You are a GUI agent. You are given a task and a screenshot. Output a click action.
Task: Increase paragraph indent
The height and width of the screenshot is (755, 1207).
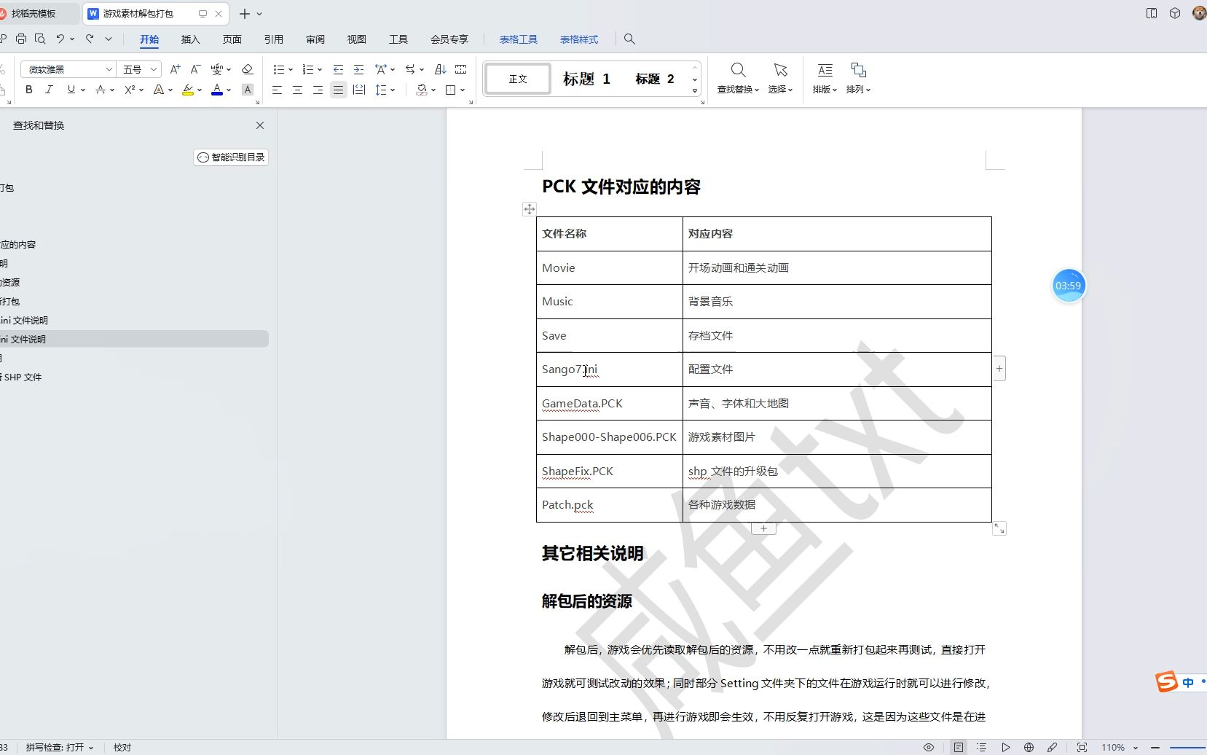pyautogui.click(x=358, y=69)
